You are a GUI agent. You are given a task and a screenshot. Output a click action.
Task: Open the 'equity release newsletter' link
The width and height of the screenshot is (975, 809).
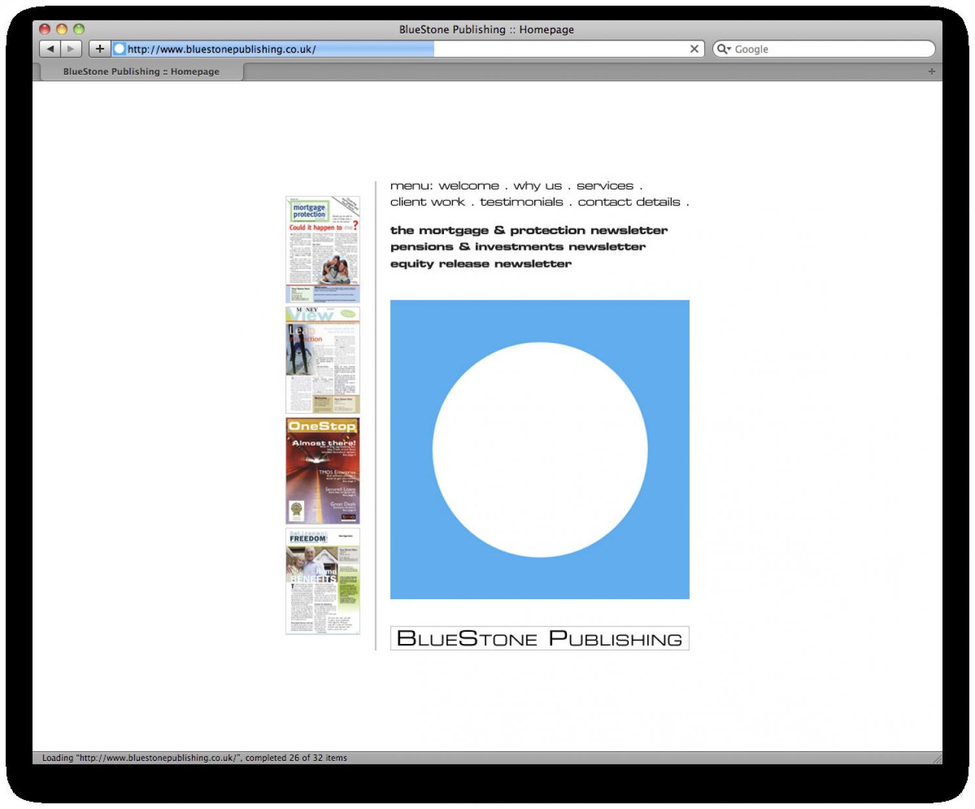pyautogui.click(x=480, y=264)
